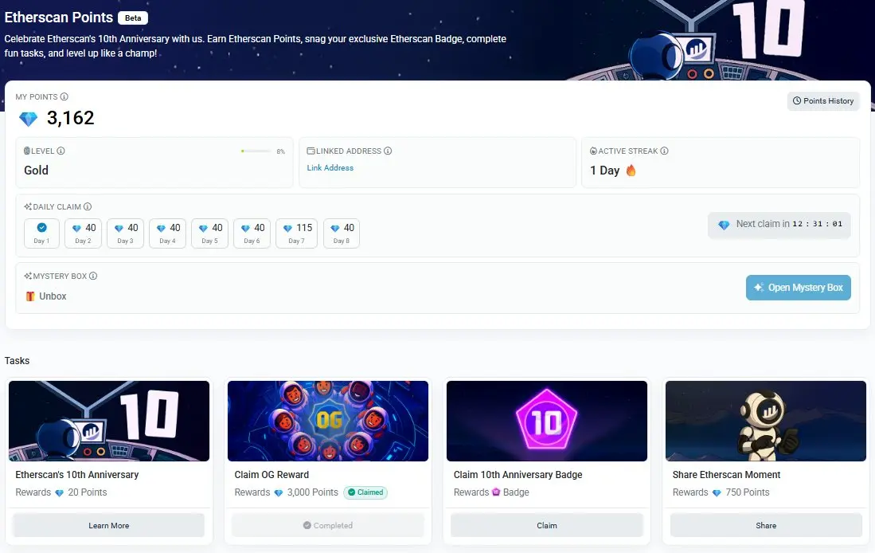Click the Mystery Box info icon

(x=93, y=276)
